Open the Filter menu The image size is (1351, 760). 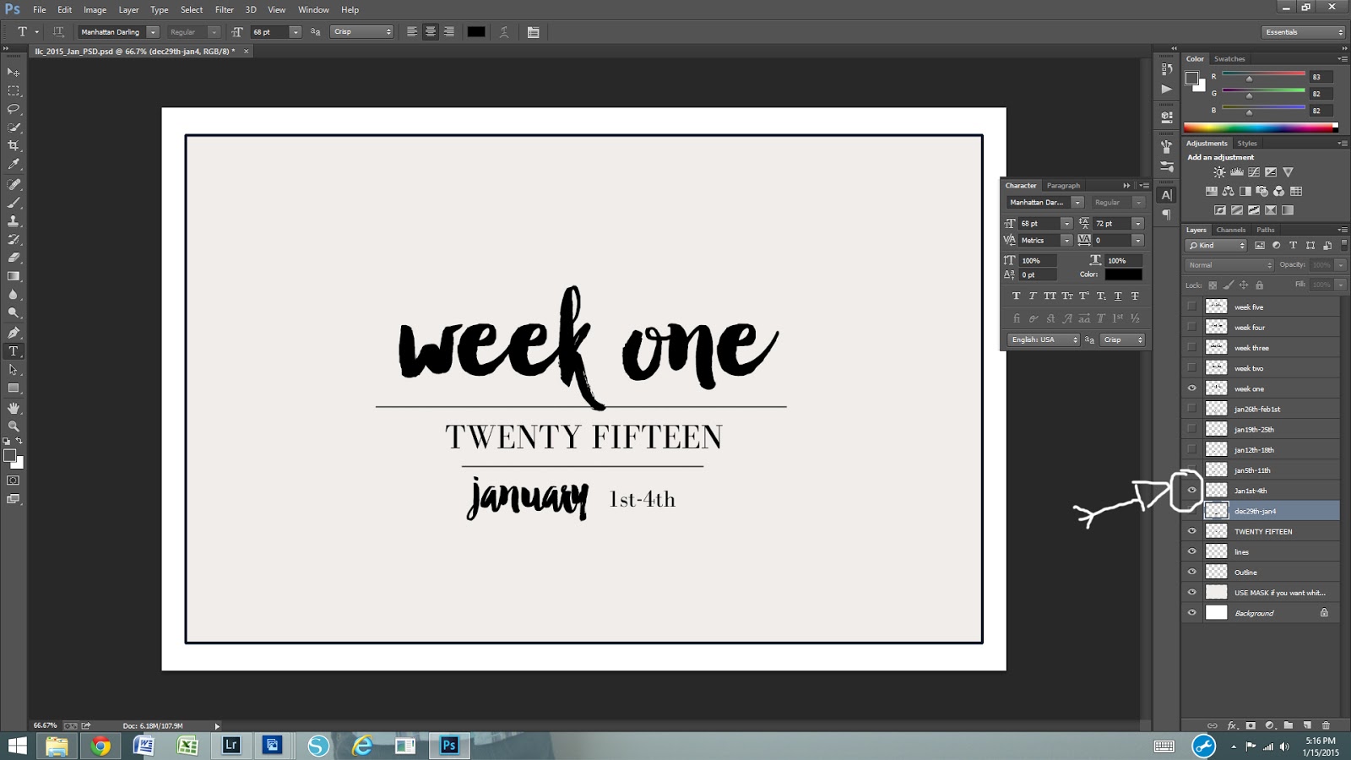click(224, 9)
